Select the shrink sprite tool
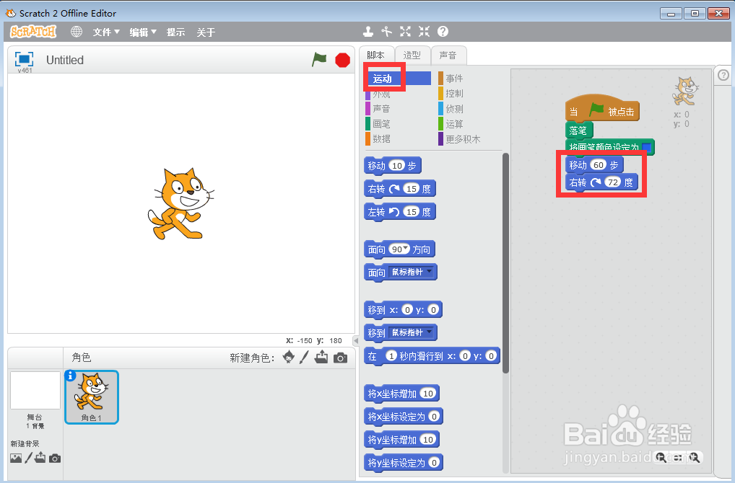Image resolution: width=735 pixels, height=483 pixels. (423, 32)
